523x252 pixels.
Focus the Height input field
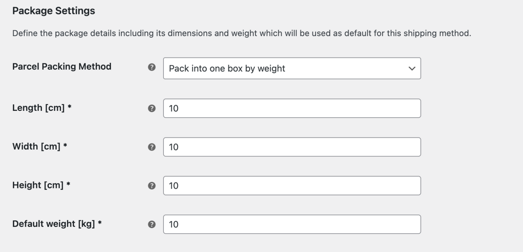click(x=292, y=185)
